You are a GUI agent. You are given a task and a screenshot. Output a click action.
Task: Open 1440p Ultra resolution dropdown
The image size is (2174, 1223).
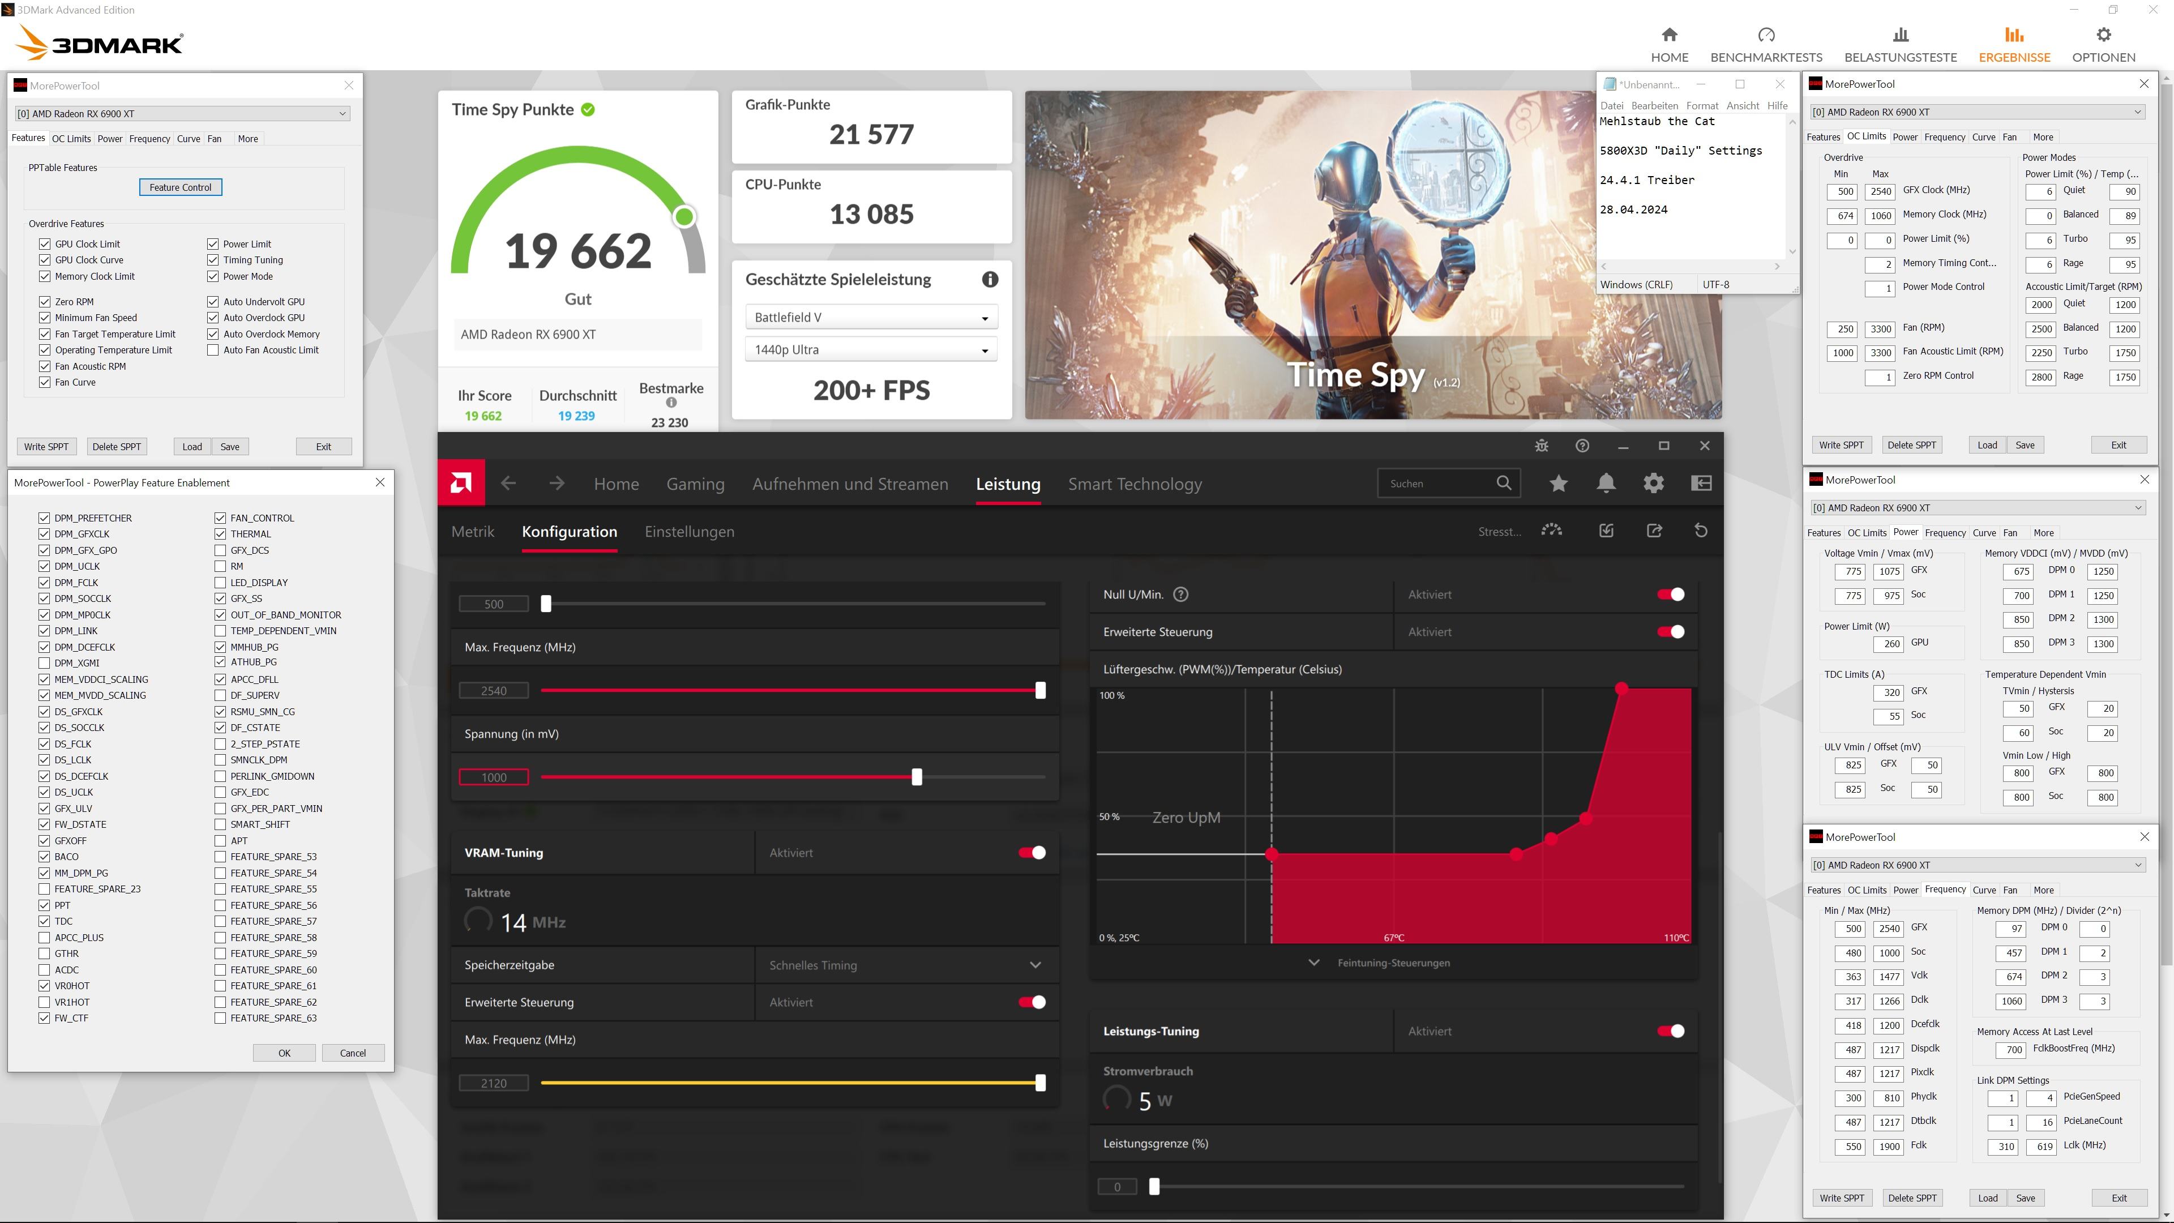pyautogui.click(x=871, y=349)
